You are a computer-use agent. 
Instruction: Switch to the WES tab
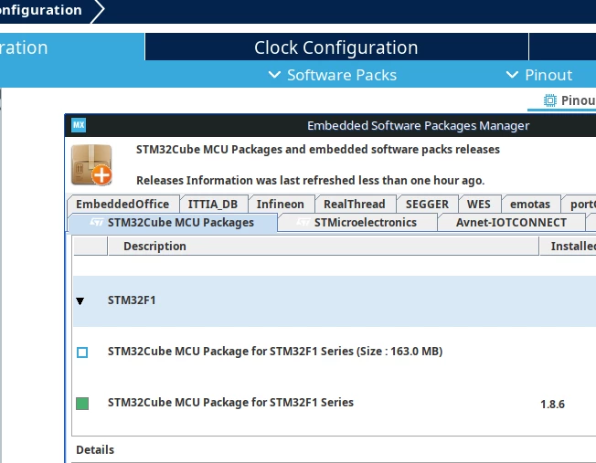coord(479,204)
